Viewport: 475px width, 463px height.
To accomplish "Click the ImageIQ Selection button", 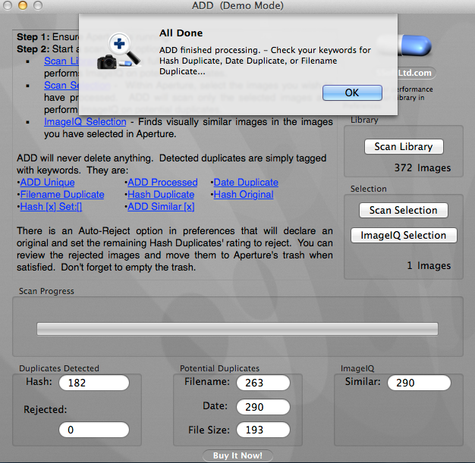I will point(404,236).
